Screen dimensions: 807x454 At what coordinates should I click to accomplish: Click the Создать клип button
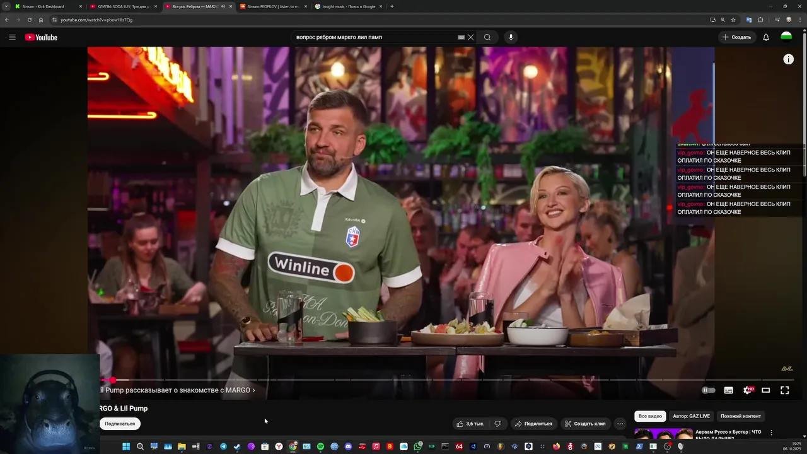point(585,424)
